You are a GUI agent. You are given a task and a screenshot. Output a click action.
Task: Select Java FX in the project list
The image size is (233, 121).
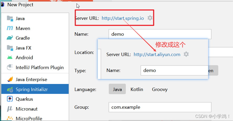click(x=35, y=48)
